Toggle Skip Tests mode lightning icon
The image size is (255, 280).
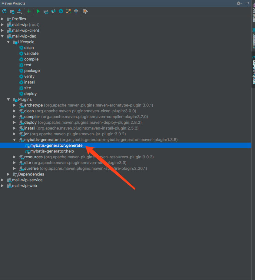61,12
